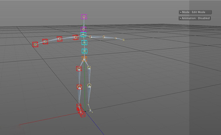Select the topmost magenta head controller
Image resolution: width=221 pixels, height=135 pixels.
[x=84, y=17]
